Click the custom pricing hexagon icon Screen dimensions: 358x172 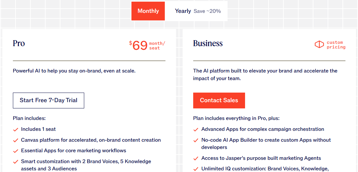point(319,44)
